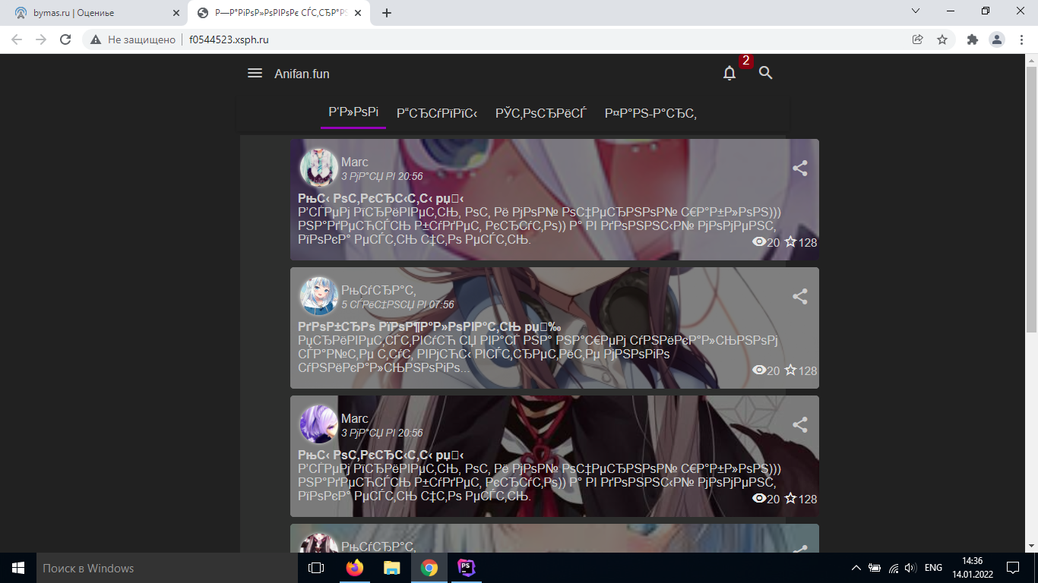
Task: Bookmark this page with the star icon
Action: (x=942, y=39)
